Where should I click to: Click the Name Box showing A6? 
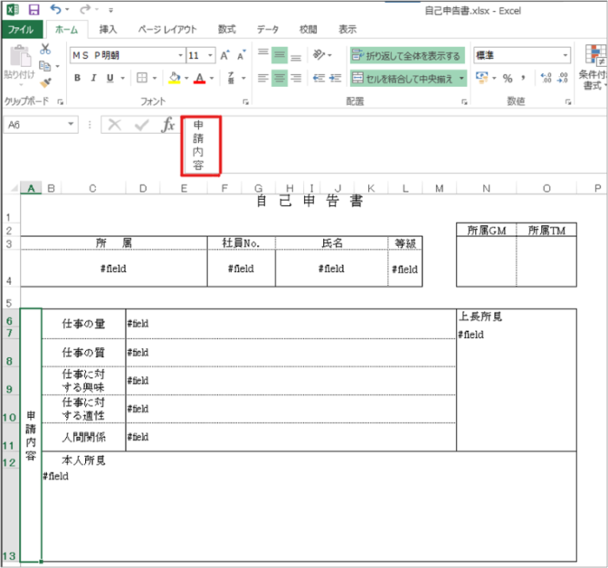pos(41,124)
